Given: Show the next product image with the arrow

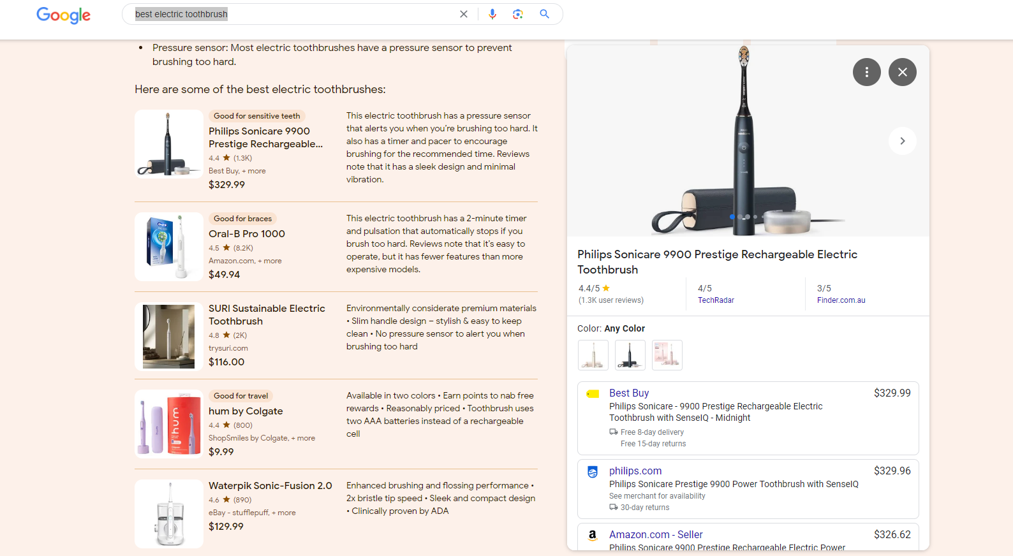Looking at the screenshot, I should click(903, 141).
